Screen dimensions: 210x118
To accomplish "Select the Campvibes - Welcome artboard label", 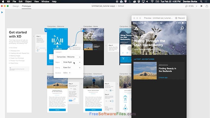I will pyautogui.click(x=56, y=26).
